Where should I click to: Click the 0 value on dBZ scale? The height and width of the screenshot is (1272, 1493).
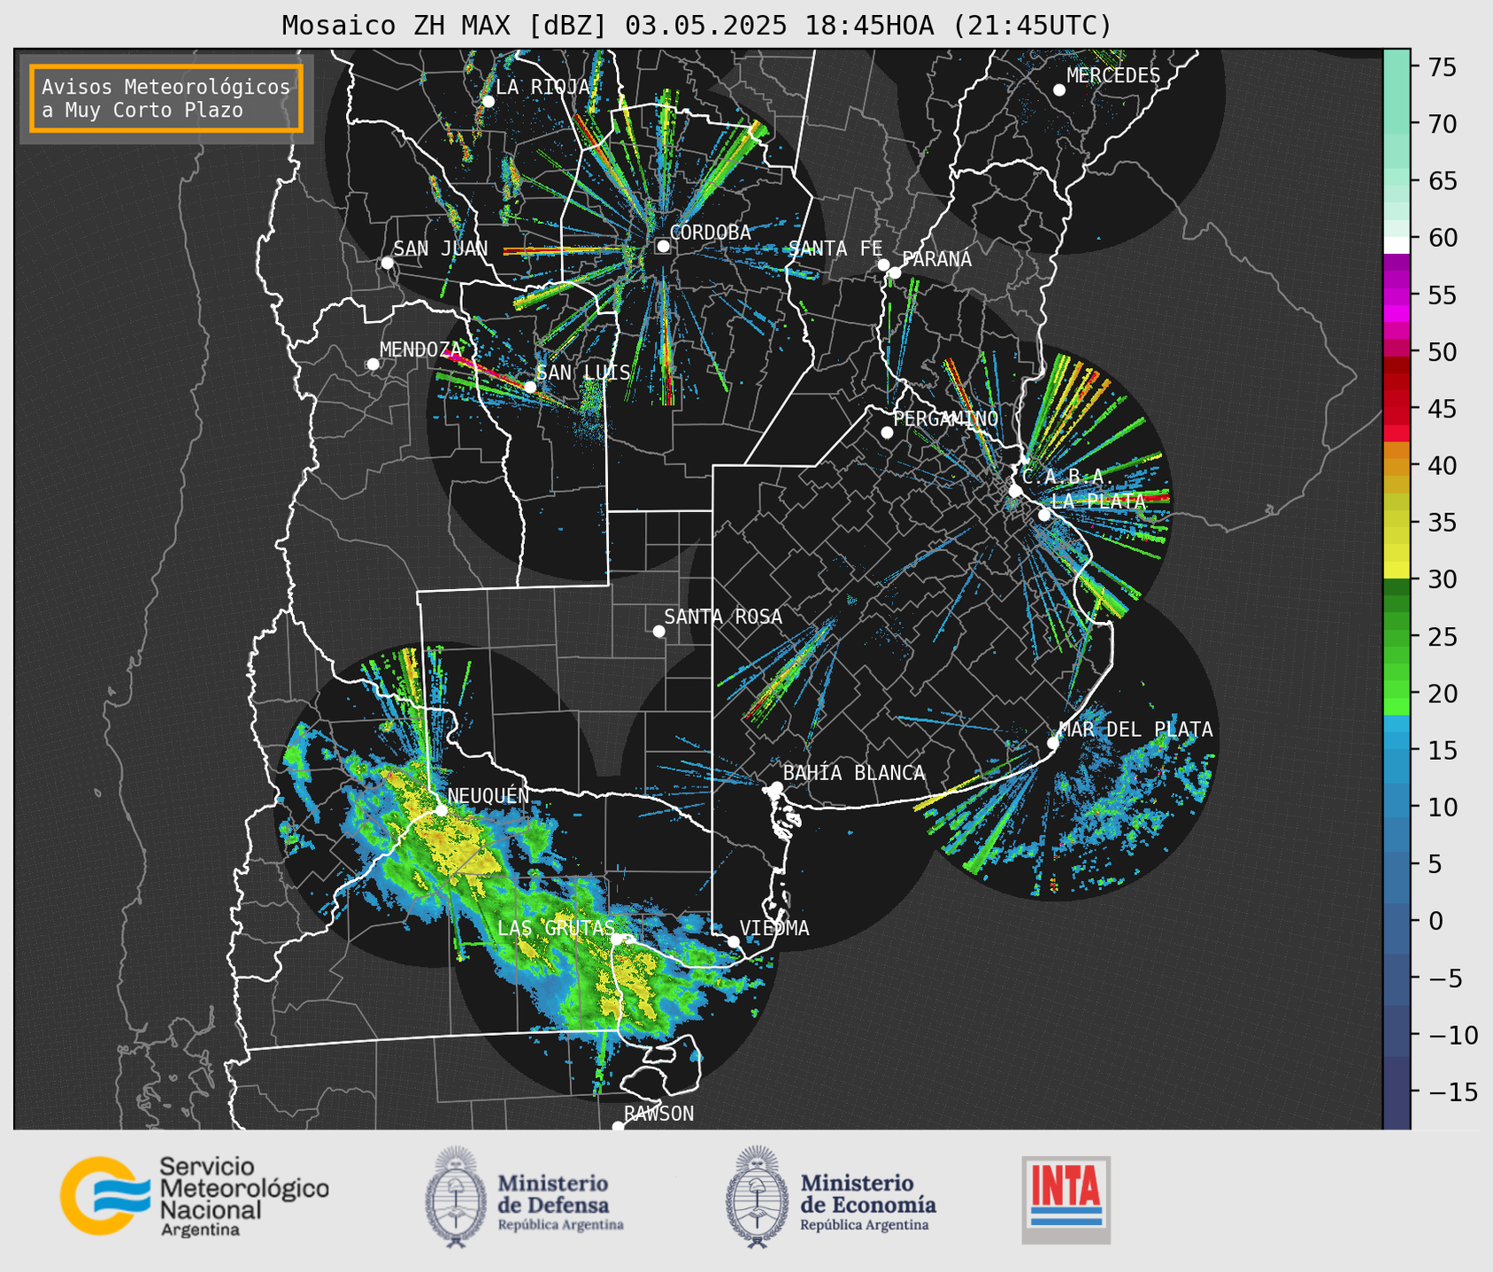1435,921
